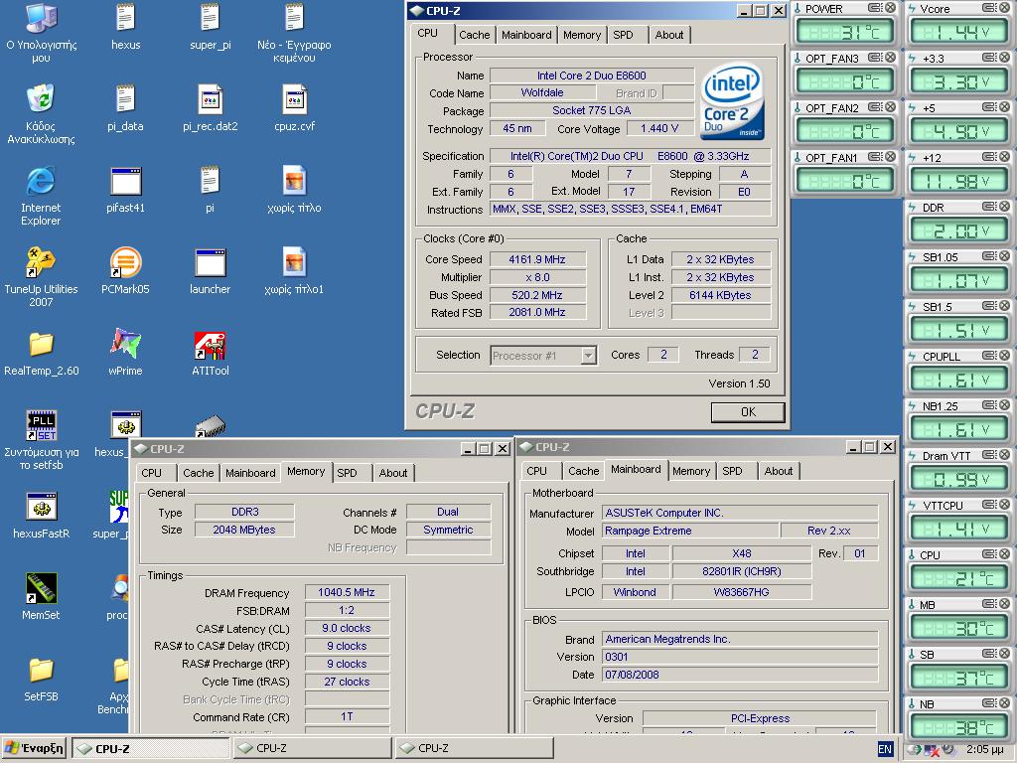Open the My Computer desktop icon

(40, 18)
